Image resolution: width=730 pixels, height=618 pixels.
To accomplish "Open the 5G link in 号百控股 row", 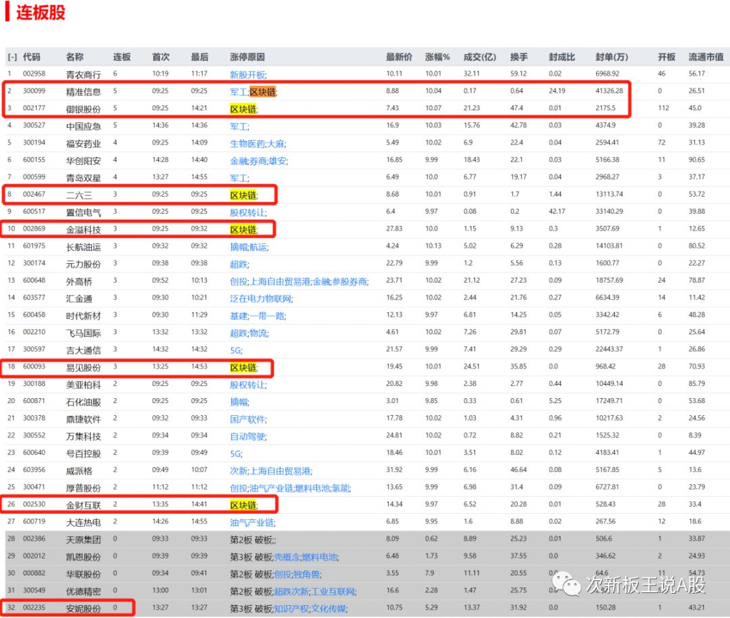I will click(x=236, y=454).
